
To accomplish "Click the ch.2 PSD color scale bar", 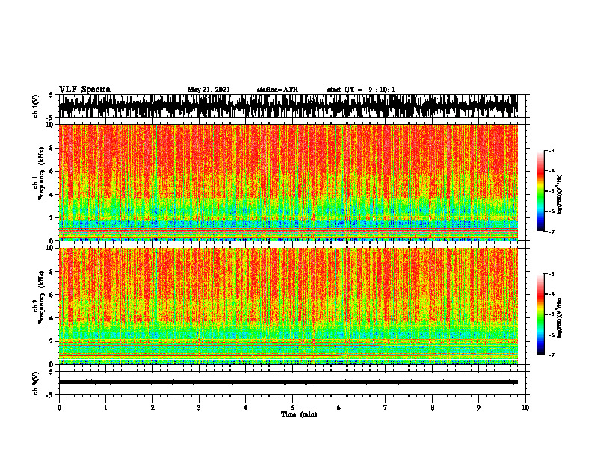I will point(541,314).
